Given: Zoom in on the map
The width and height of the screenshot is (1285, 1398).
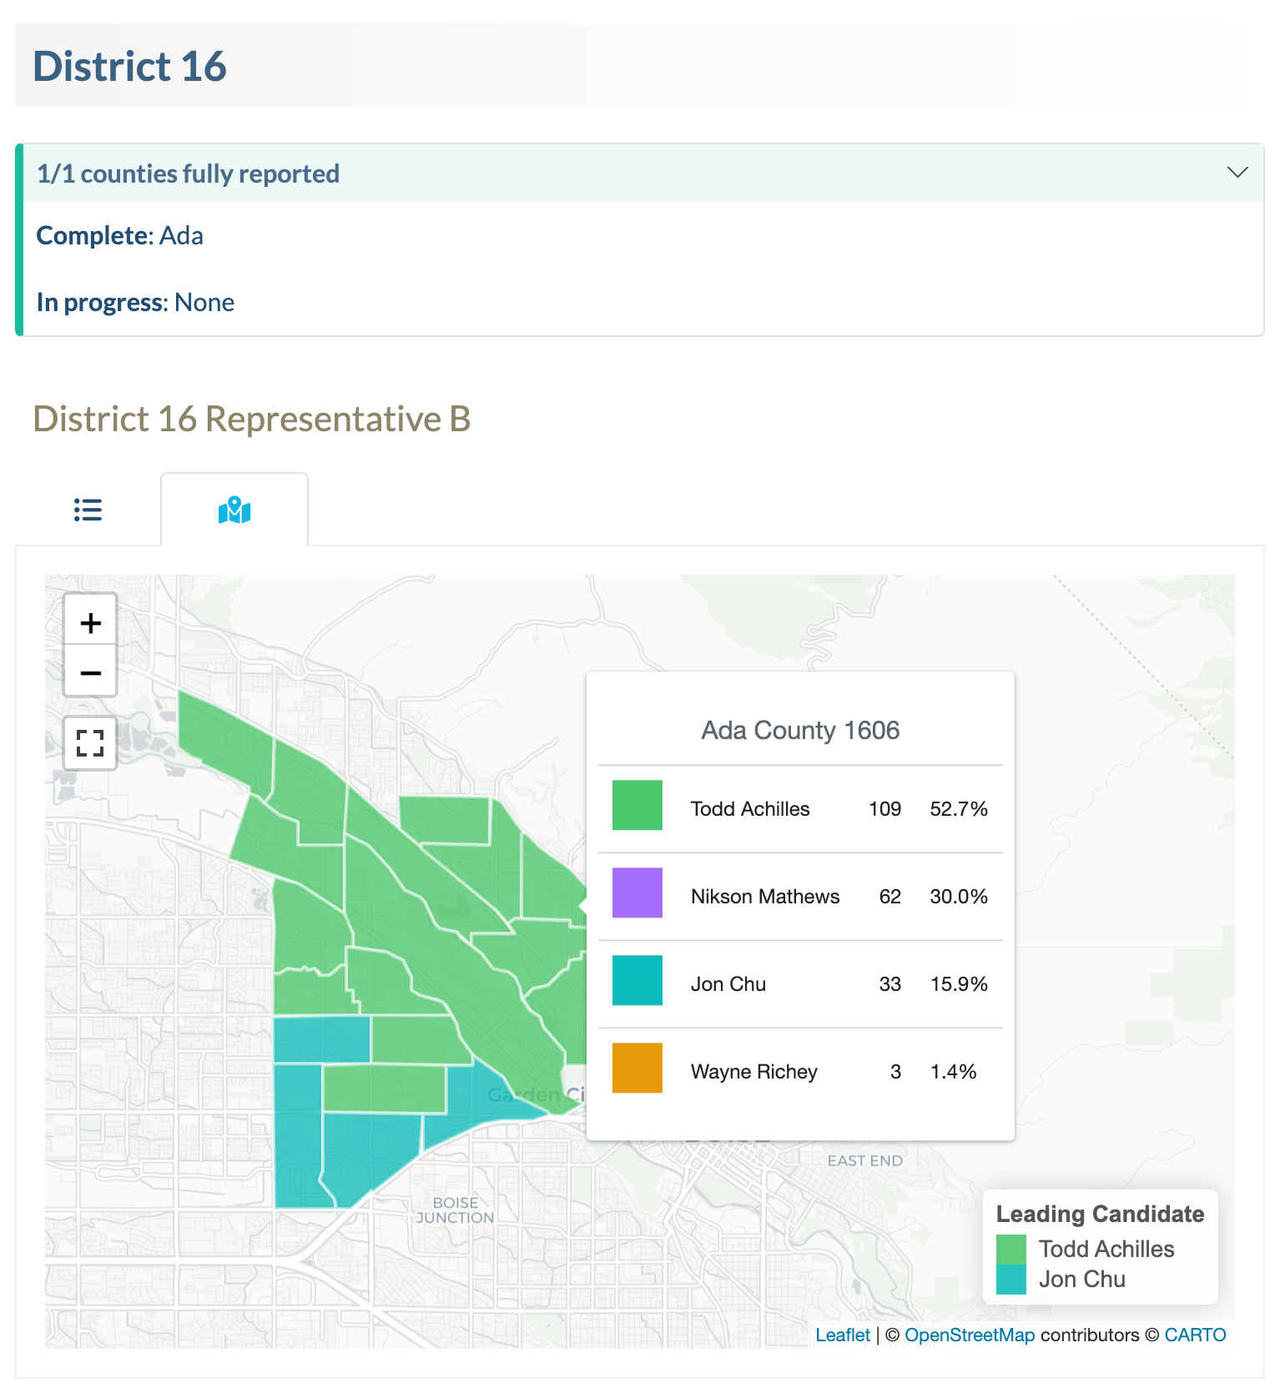Looking at the screenshot, I should (x=90, y=621).
